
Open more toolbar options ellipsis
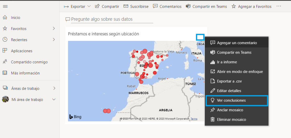point(278,6)
